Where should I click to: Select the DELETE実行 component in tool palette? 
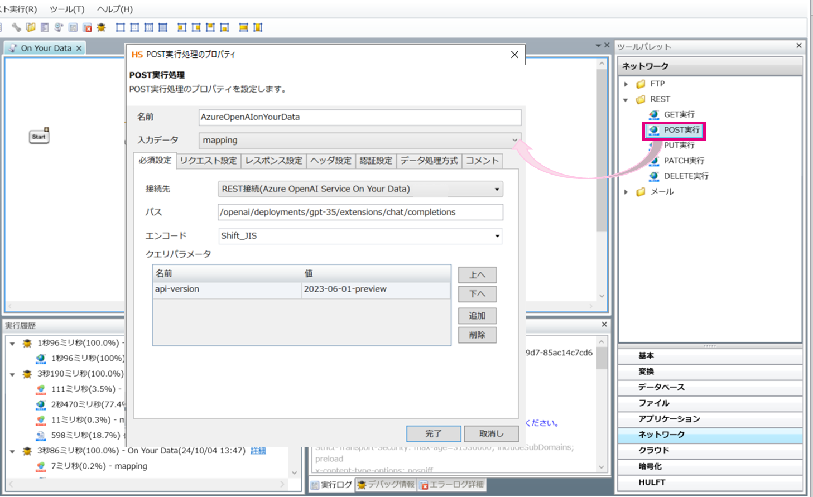(x=679, y=176)
